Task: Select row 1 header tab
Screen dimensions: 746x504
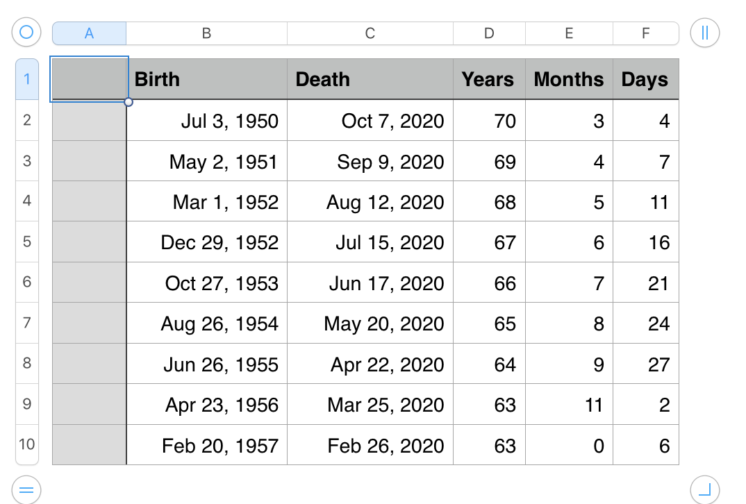Action: tap(27, 79)
